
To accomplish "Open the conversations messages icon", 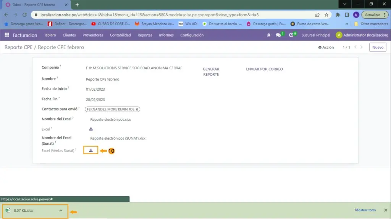I will point(278,35).
